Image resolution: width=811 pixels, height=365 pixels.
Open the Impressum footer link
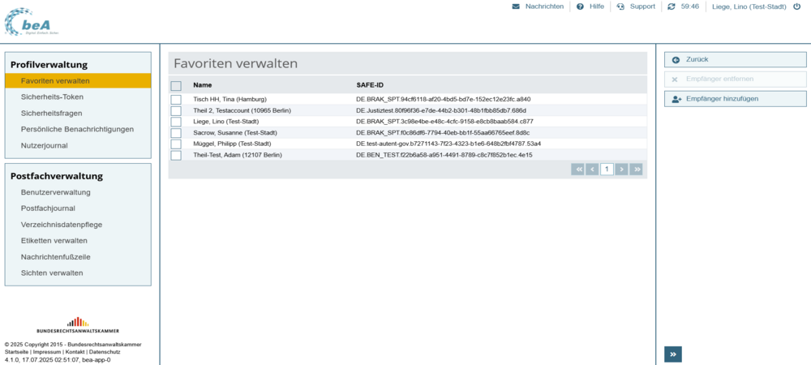[47, 352]
